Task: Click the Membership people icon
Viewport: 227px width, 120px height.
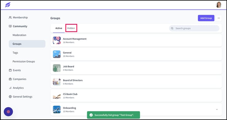Action: coord(10,17)
